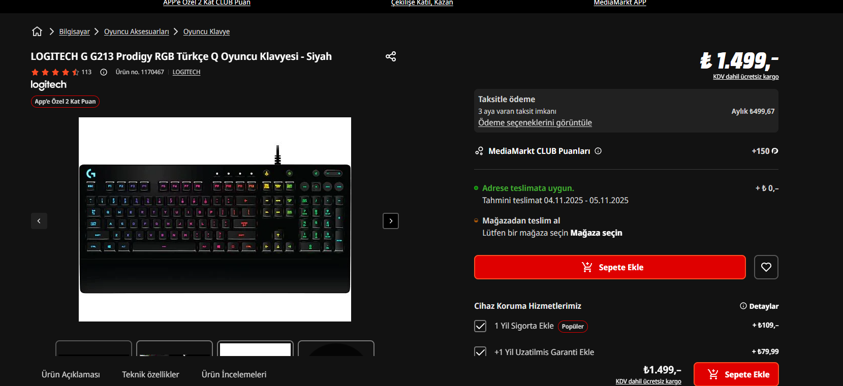Show the previous product image
The height and width of the screenshot is (386, 843).
click(x=39, y=221)
